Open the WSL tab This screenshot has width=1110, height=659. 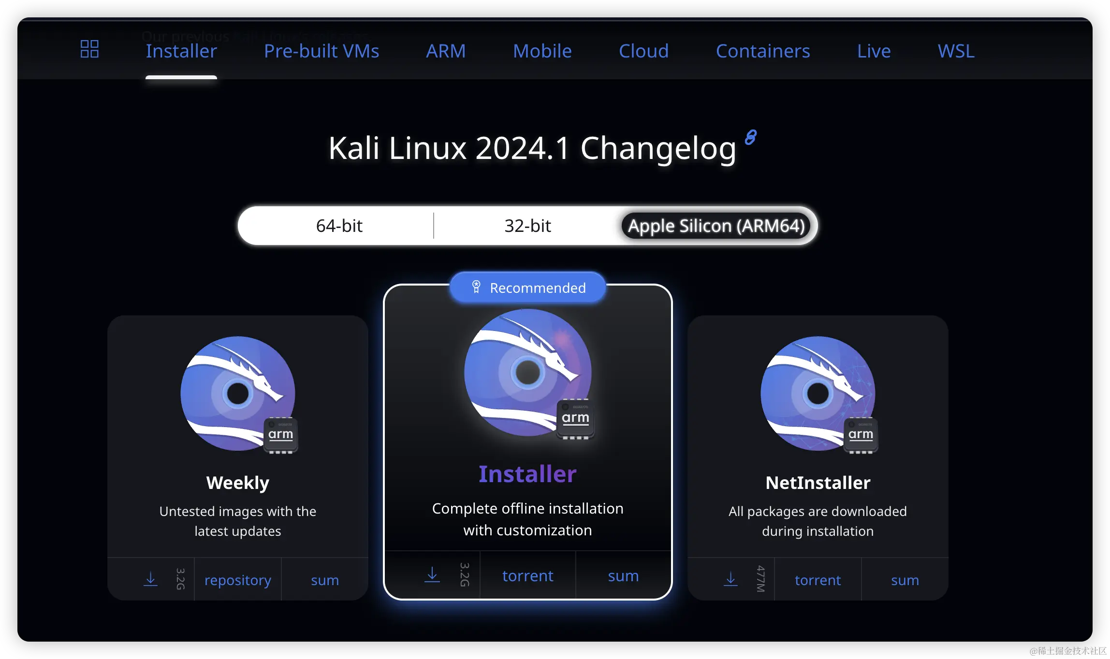pos(956,51)
